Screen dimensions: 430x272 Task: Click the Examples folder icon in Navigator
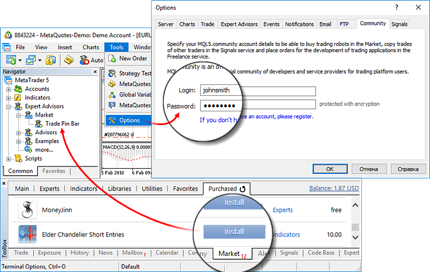(x=29, y=141)
